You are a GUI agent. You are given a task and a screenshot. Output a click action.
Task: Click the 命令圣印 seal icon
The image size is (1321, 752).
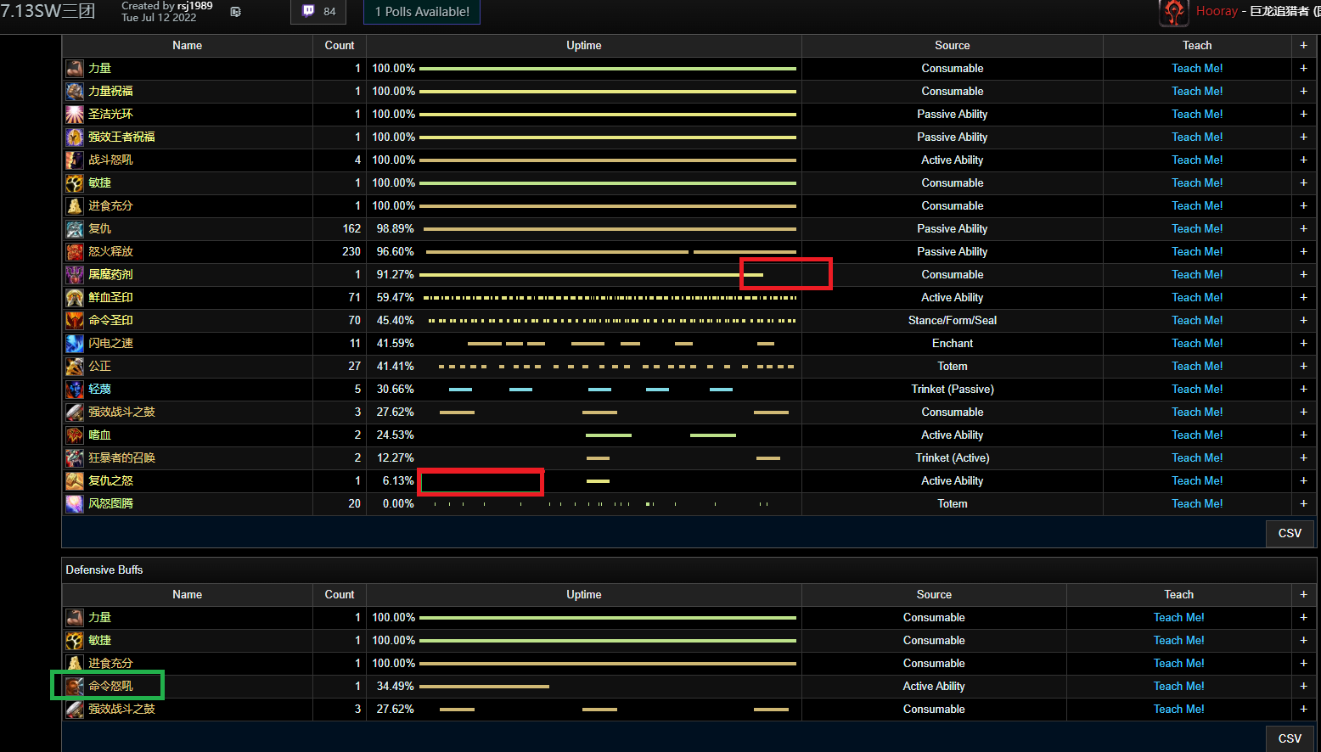pos(75,320)
